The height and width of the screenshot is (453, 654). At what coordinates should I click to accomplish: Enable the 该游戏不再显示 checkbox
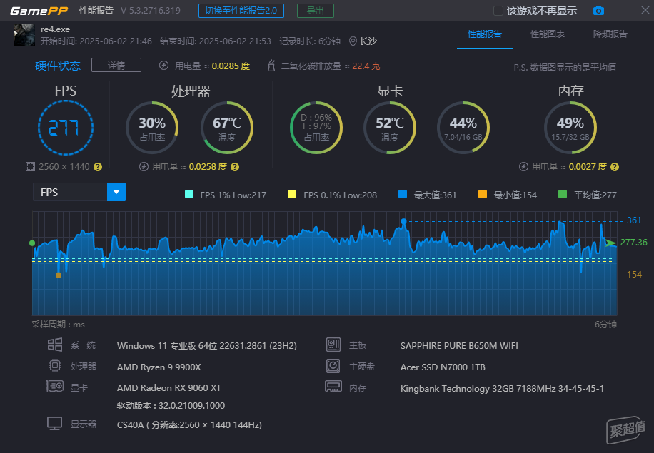click(498, 11)
